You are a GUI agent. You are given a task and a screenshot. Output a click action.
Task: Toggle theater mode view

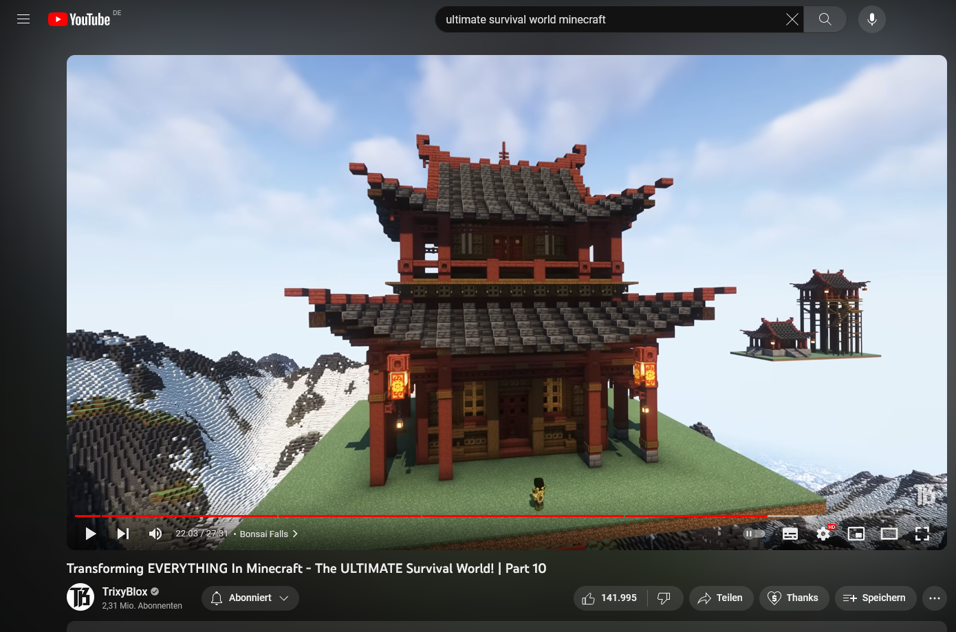[x=889, y=534]
